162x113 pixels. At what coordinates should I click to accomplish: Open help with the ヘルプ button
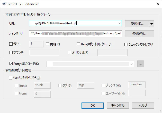click(x=143, y=106)
